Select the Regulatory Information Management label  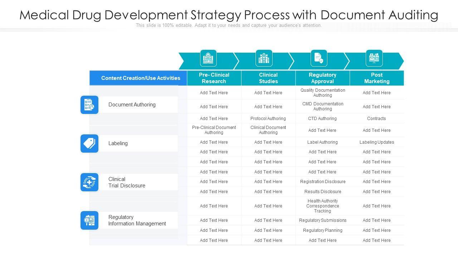137,220
